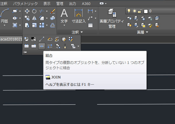
Task: Click the layer Isolate icon
Action: [136, 18]
